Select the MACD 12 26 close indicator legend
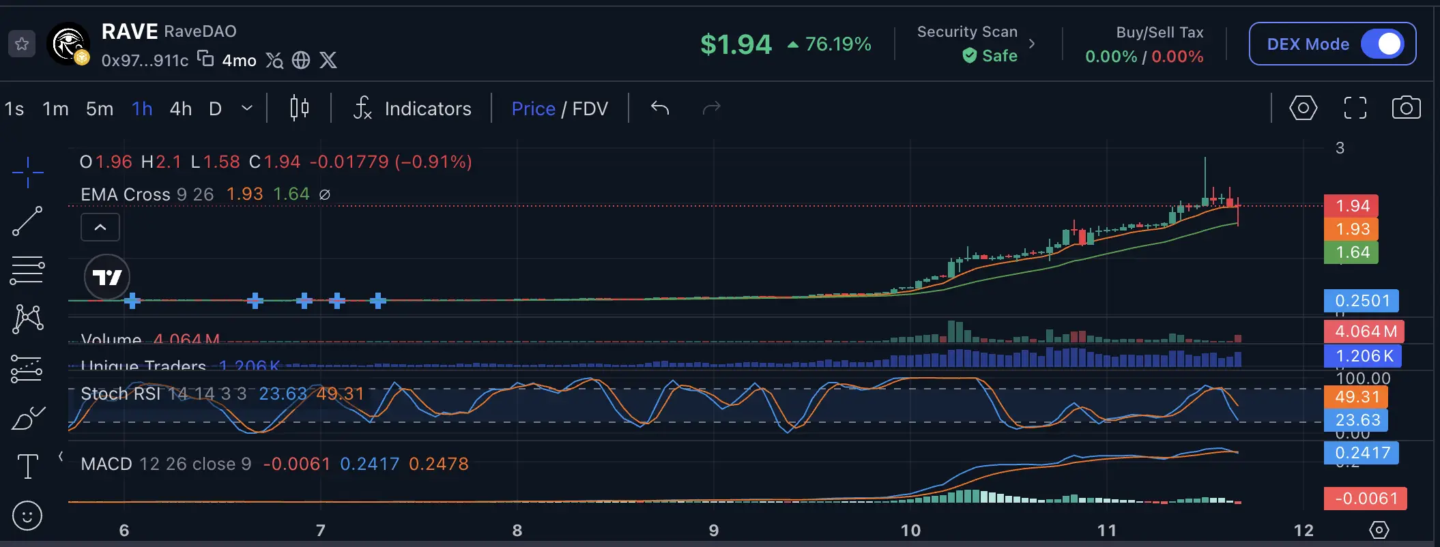Screen dimensions: 1440x547 (x=166, y=464)
